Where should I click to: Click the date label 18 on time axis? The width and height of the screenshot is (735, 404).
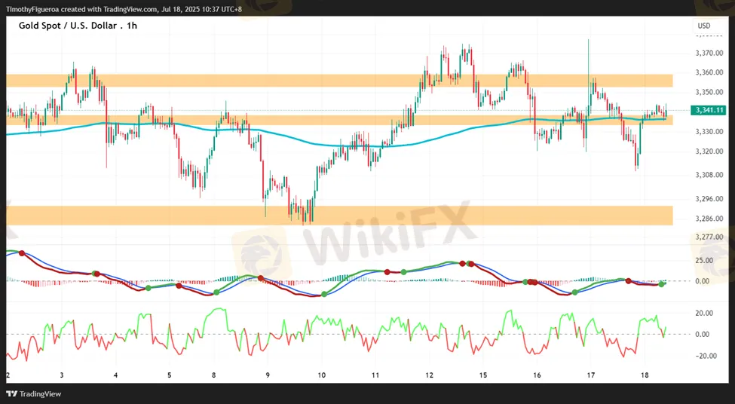[645, 375]
